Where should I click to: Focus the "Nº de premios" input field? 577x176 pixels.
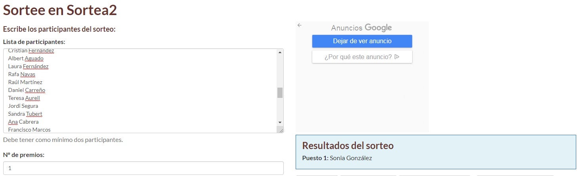[x=143, y=168]
